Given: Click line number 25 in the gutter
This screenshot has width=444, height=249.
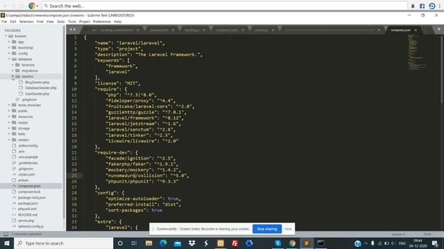Looking at the screenshot, I should (x=74, y=176).
